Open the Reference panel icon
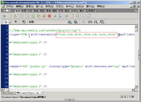 [x=90, y=22]
